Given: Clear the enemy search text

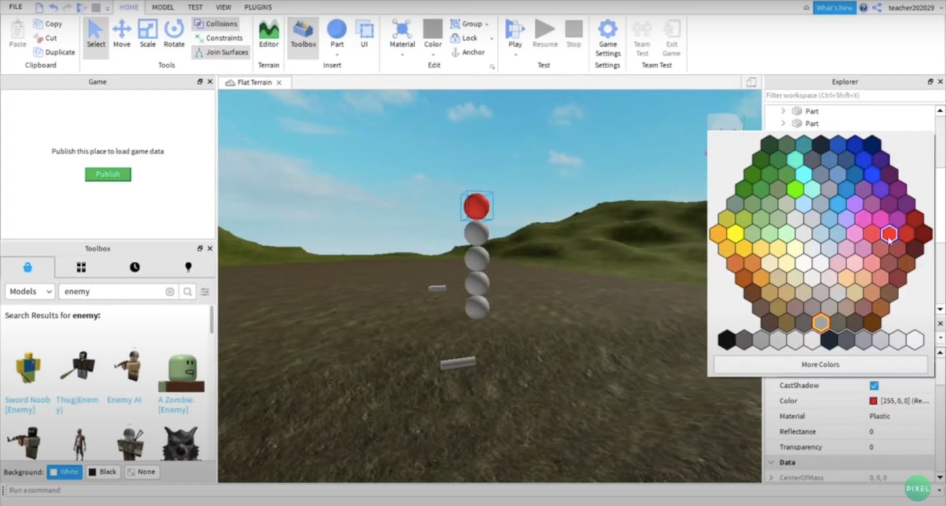Looking at the screenshot, I should [x=170, y=292].
